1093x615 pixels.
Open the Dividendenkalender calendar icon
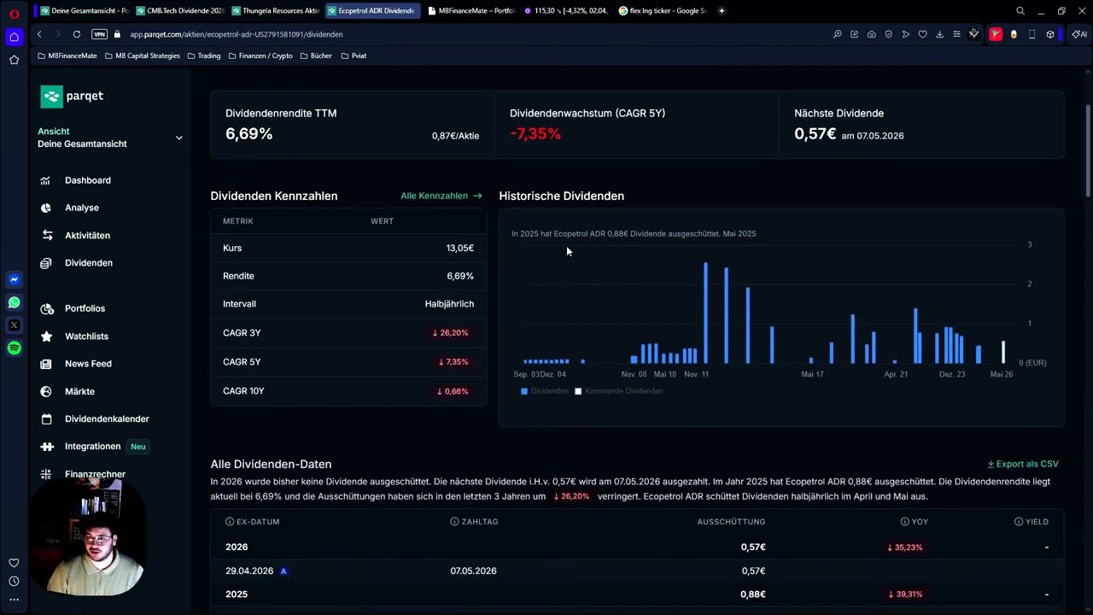46,419
